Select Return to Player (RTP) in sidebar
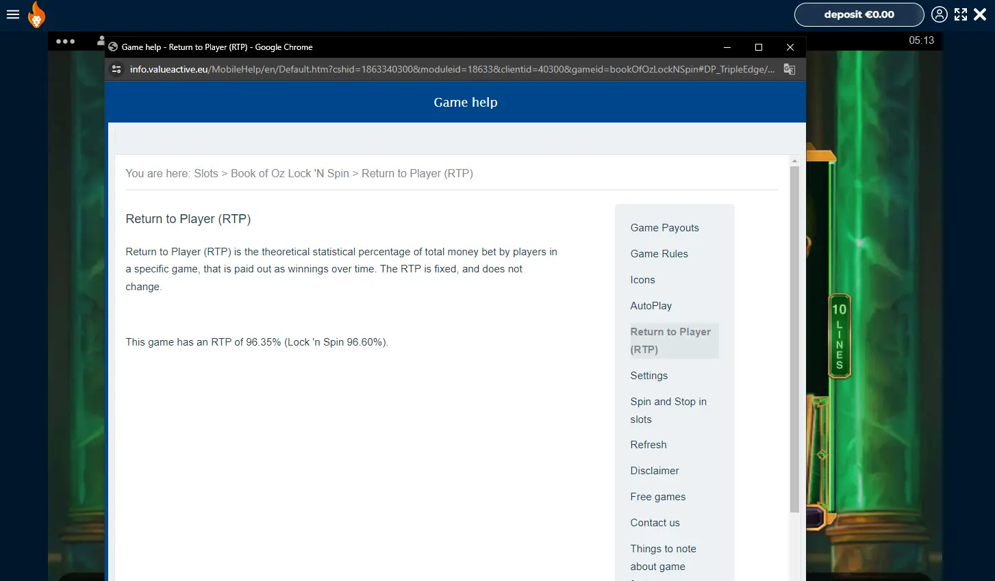Image resolution: width=995 pixels, height=581 pixels. 673,341
